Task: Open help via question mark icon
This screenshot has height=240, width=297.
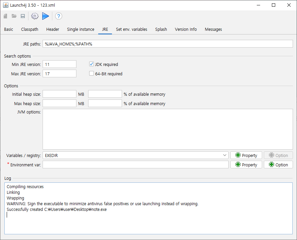Action: pos(59,16)
